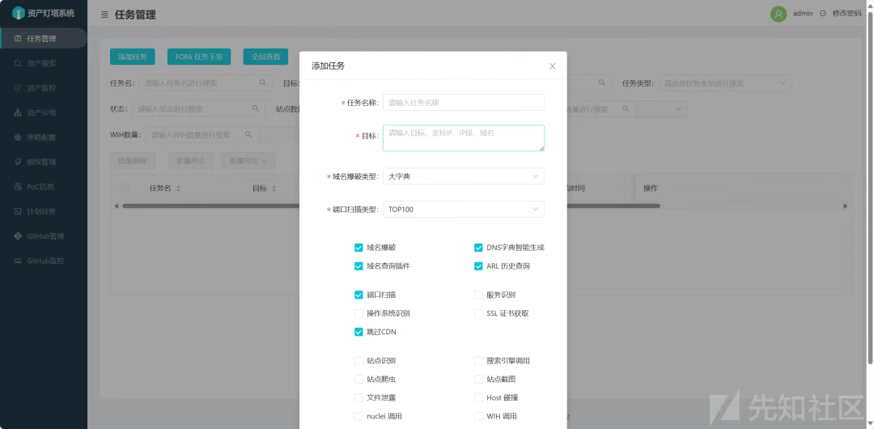Click the logout icon next to admin

823,14
